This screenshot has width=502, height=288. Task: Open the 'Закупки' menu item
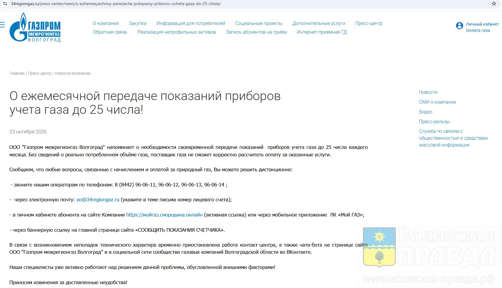[x=138, y=24]
